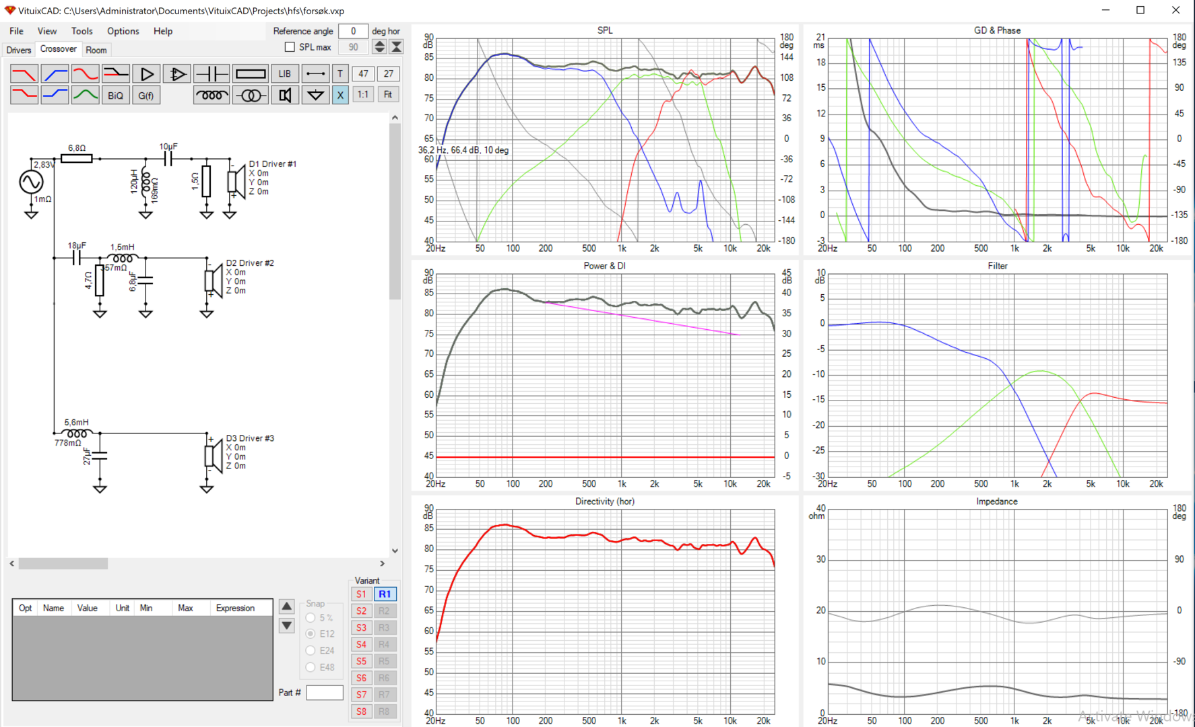The height and width of the screenshot is (727, 1195).
Task: Insert a buffer amplifier triangle
Action: coord(146,74)
